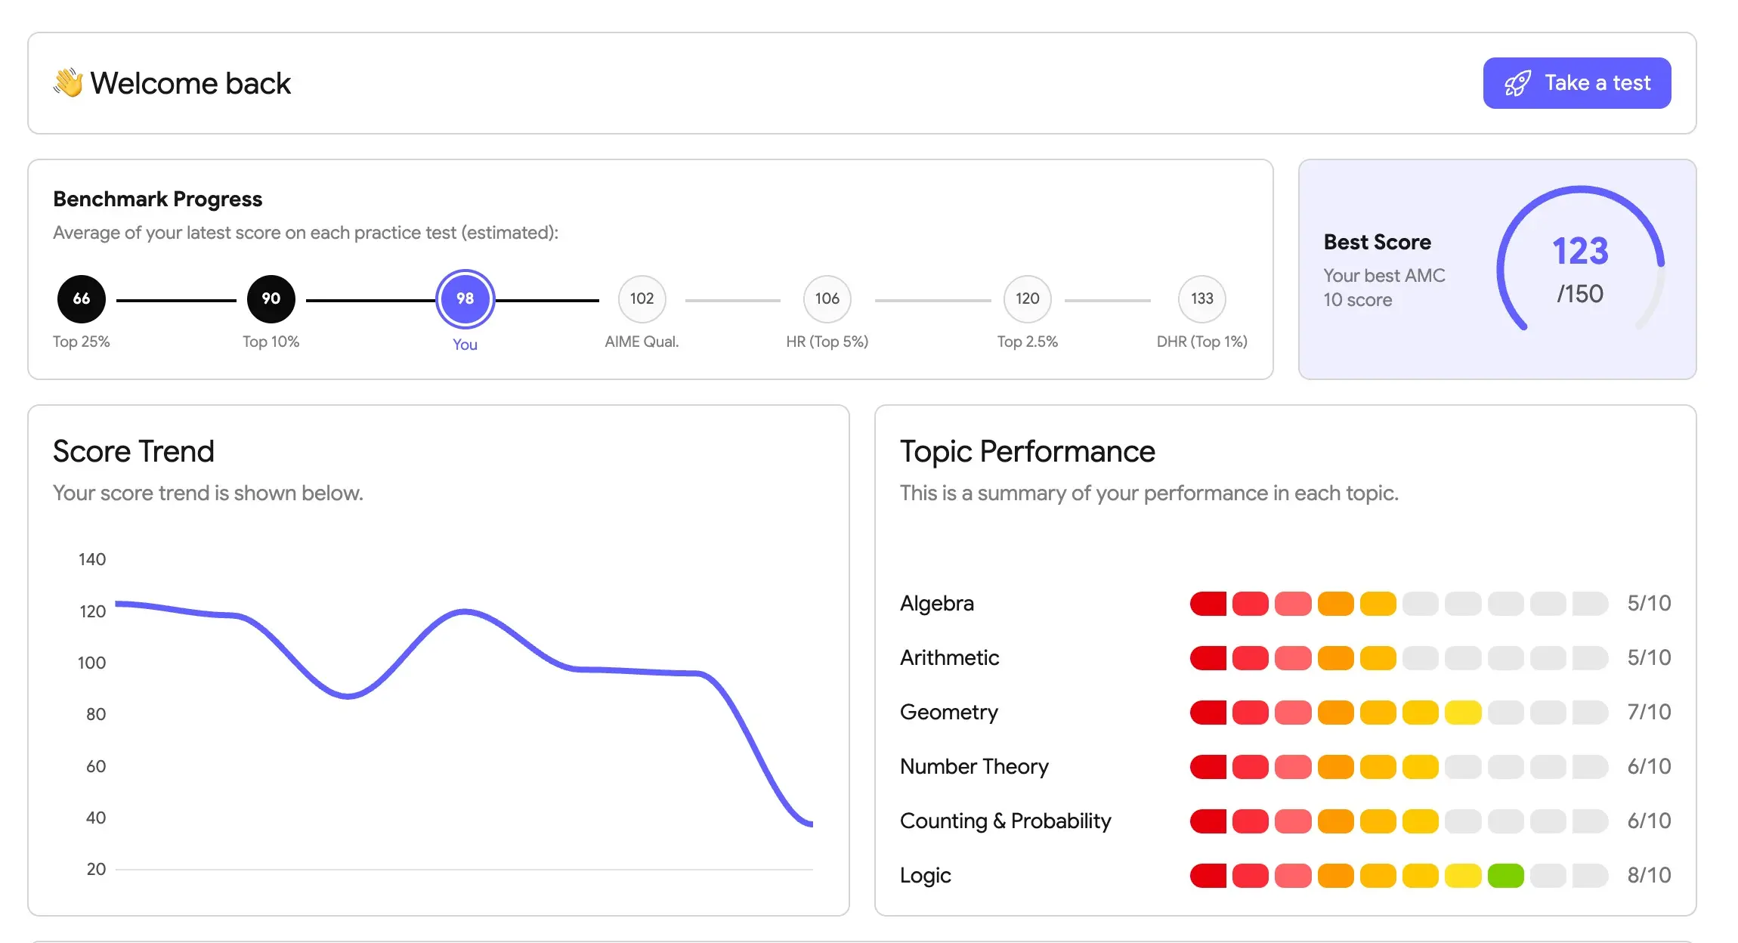
Task: Click the highlighted 98 You benchmark circle
Action: coord(465,298)
